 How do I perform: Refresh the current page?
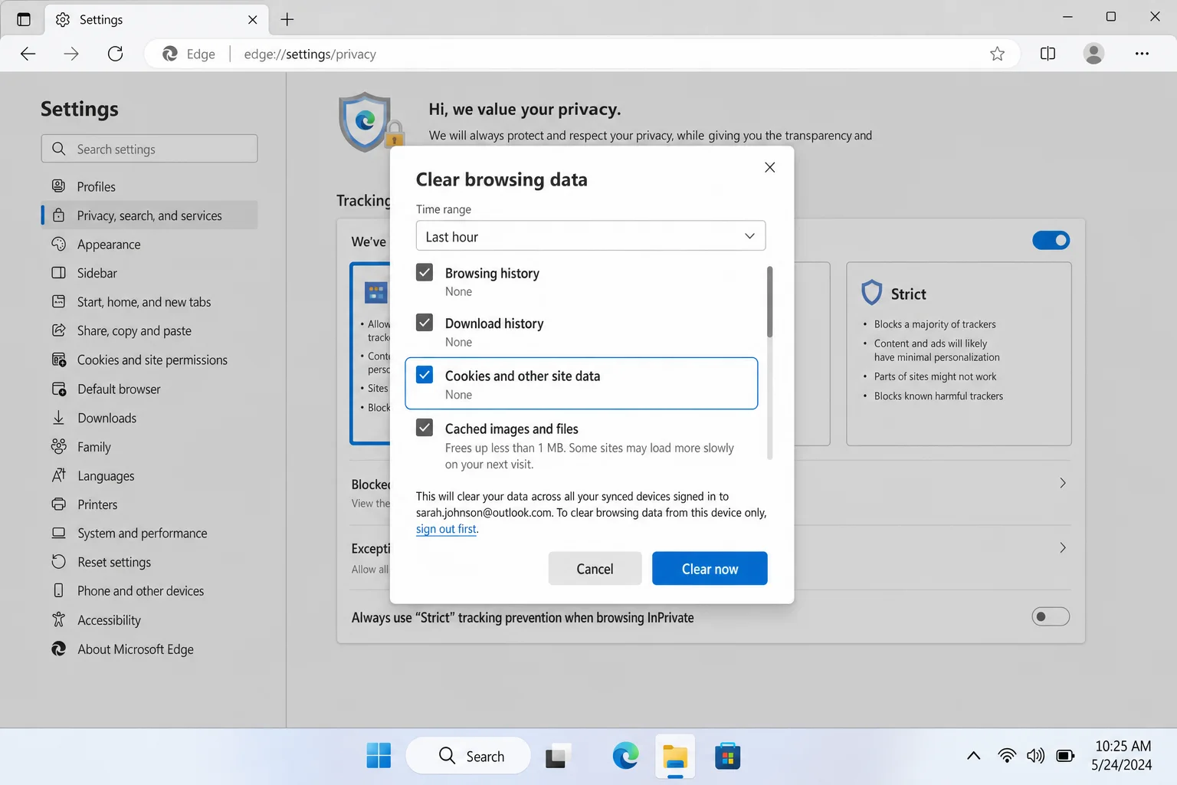click(115, 54)
